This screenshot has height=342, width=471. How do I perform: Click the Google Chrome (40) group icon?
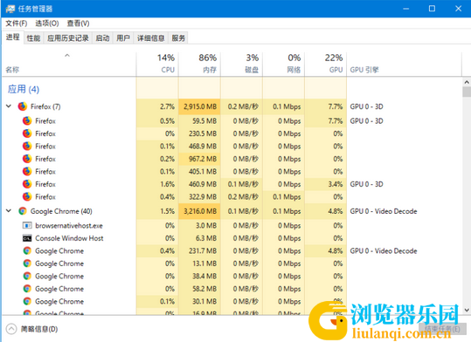click(23, 211)
